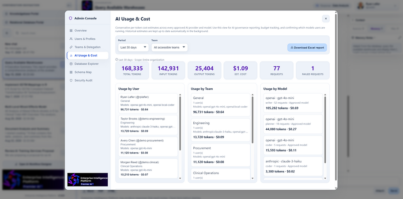Click the Output Tokens stat card

click(x=204, y=70)
